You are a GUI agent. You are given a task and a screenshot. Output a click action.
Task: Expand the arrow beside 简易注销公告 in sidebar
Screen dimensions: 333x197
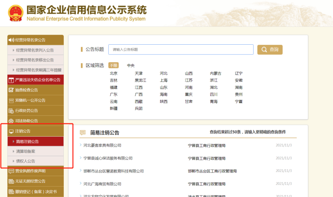tap(13, 142)
